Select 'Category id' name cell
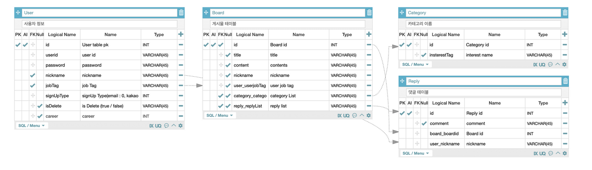Viewport: 592px width, 170px height. [x=494, y=45]
